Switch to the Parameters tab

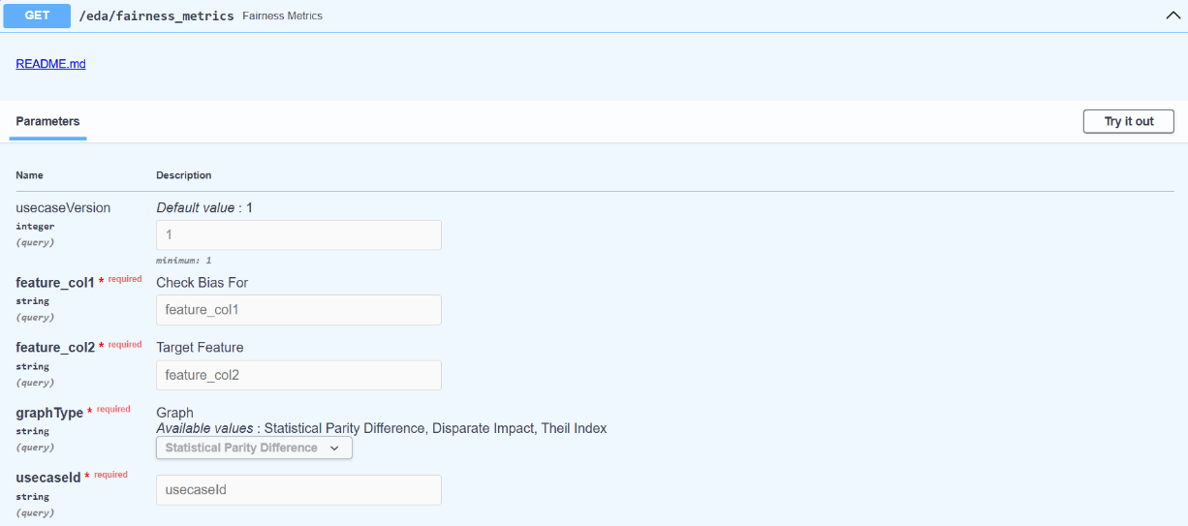47,122
